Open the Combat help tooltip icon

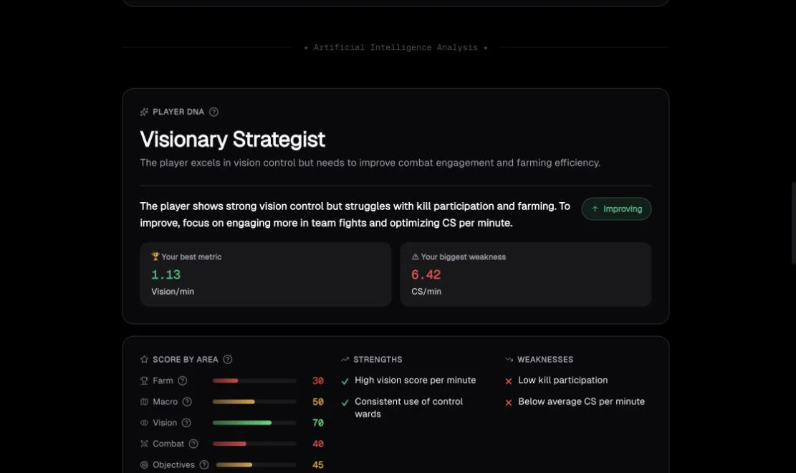[x=193, y=444]
